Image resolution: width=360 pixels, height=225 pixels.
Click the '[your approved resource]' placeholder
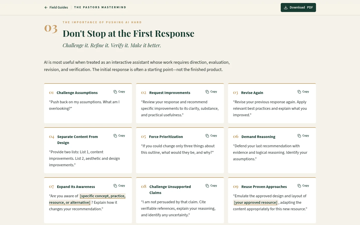255,202
